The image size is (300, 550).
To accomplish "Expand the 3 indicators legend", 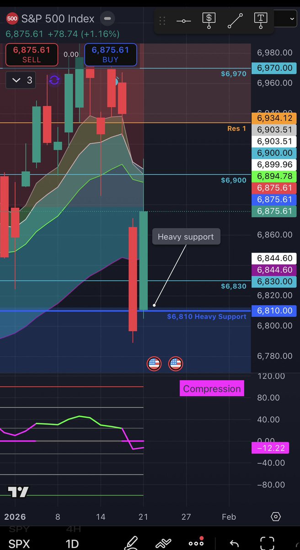I will tap(21, 80).
